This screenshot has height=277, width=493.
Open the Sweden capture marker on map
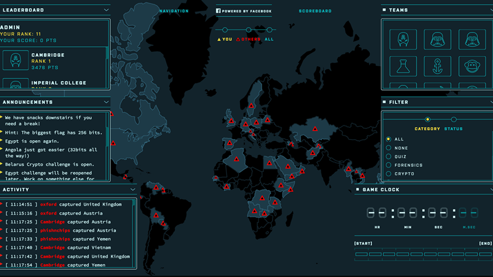pos(251,105)
